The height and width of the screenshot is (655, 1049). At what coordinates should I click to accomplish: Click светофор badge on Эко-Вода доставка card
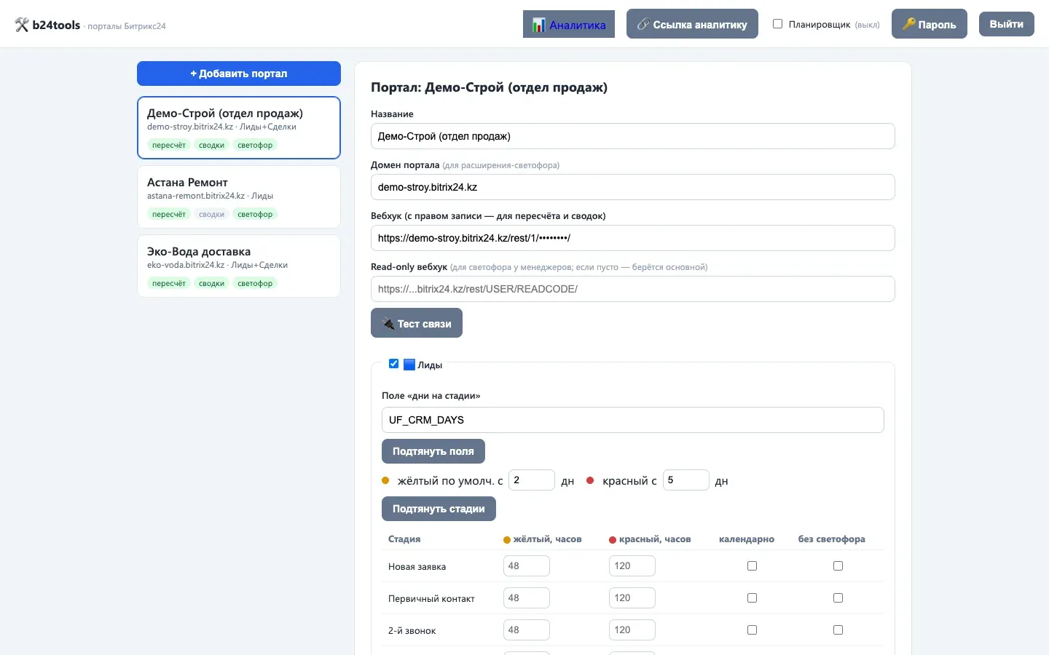point(255,283)
